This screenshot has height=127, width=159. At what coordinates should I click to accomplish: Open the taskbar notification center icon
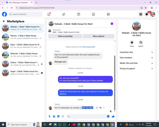(x=155, y=124)
